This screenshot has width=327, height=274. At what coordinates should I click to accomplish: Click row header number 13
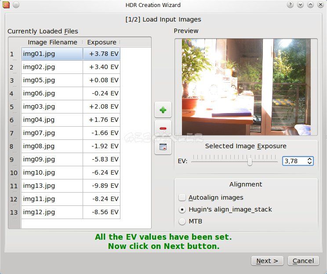click(15, 212)
